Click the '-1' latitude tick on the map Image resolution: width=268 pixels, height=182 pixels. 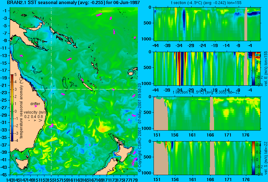point(5,11)
